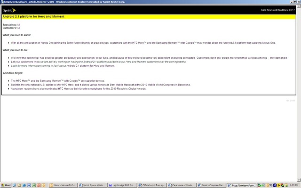
Task: Click the system clock showing 6:55 PM
Action: click(294, 185)
